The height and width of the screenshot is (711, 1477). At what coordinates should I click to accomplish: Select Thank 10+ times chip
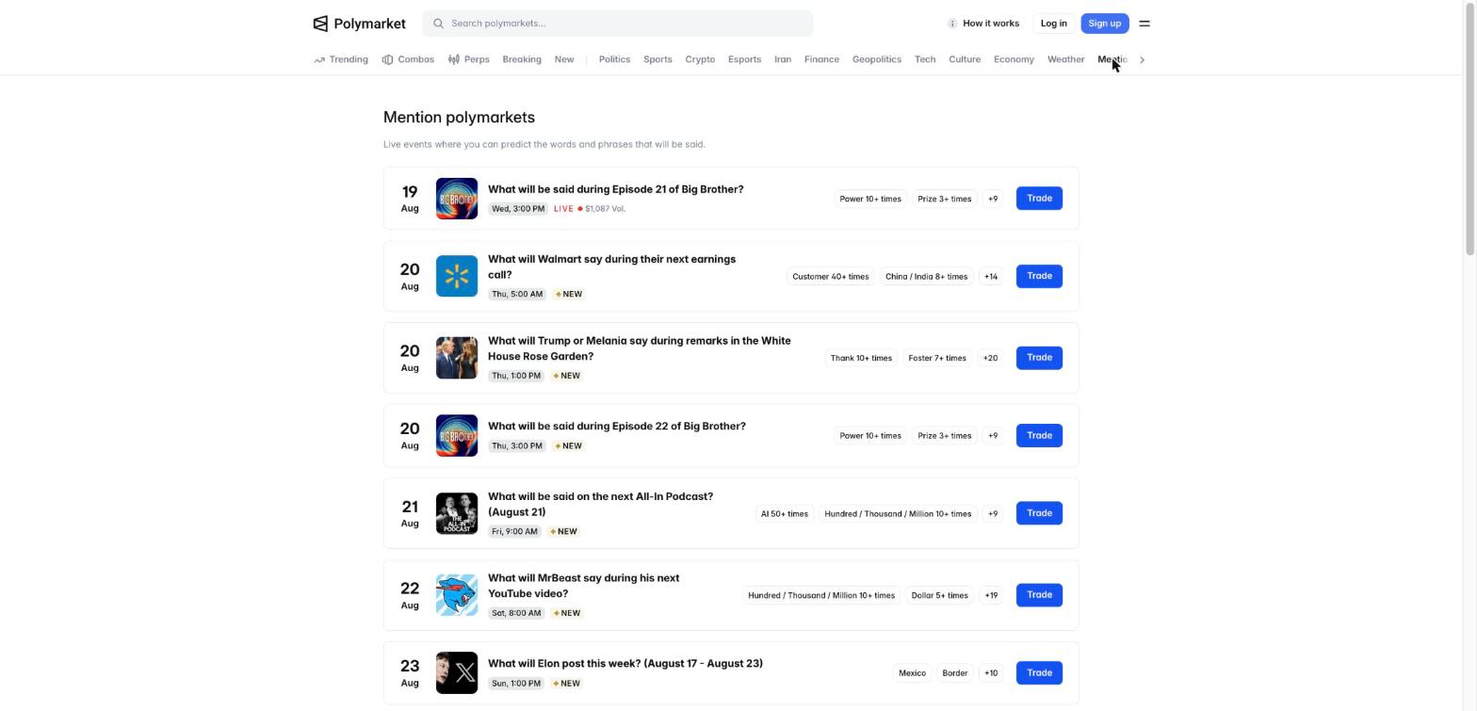pyautogui.click(x=861, y=358)
